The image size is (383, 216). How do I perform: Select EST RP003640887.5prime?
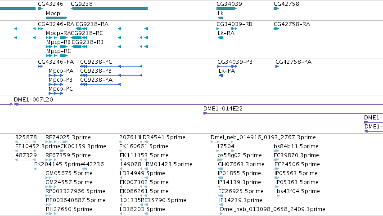pos(76,201)
